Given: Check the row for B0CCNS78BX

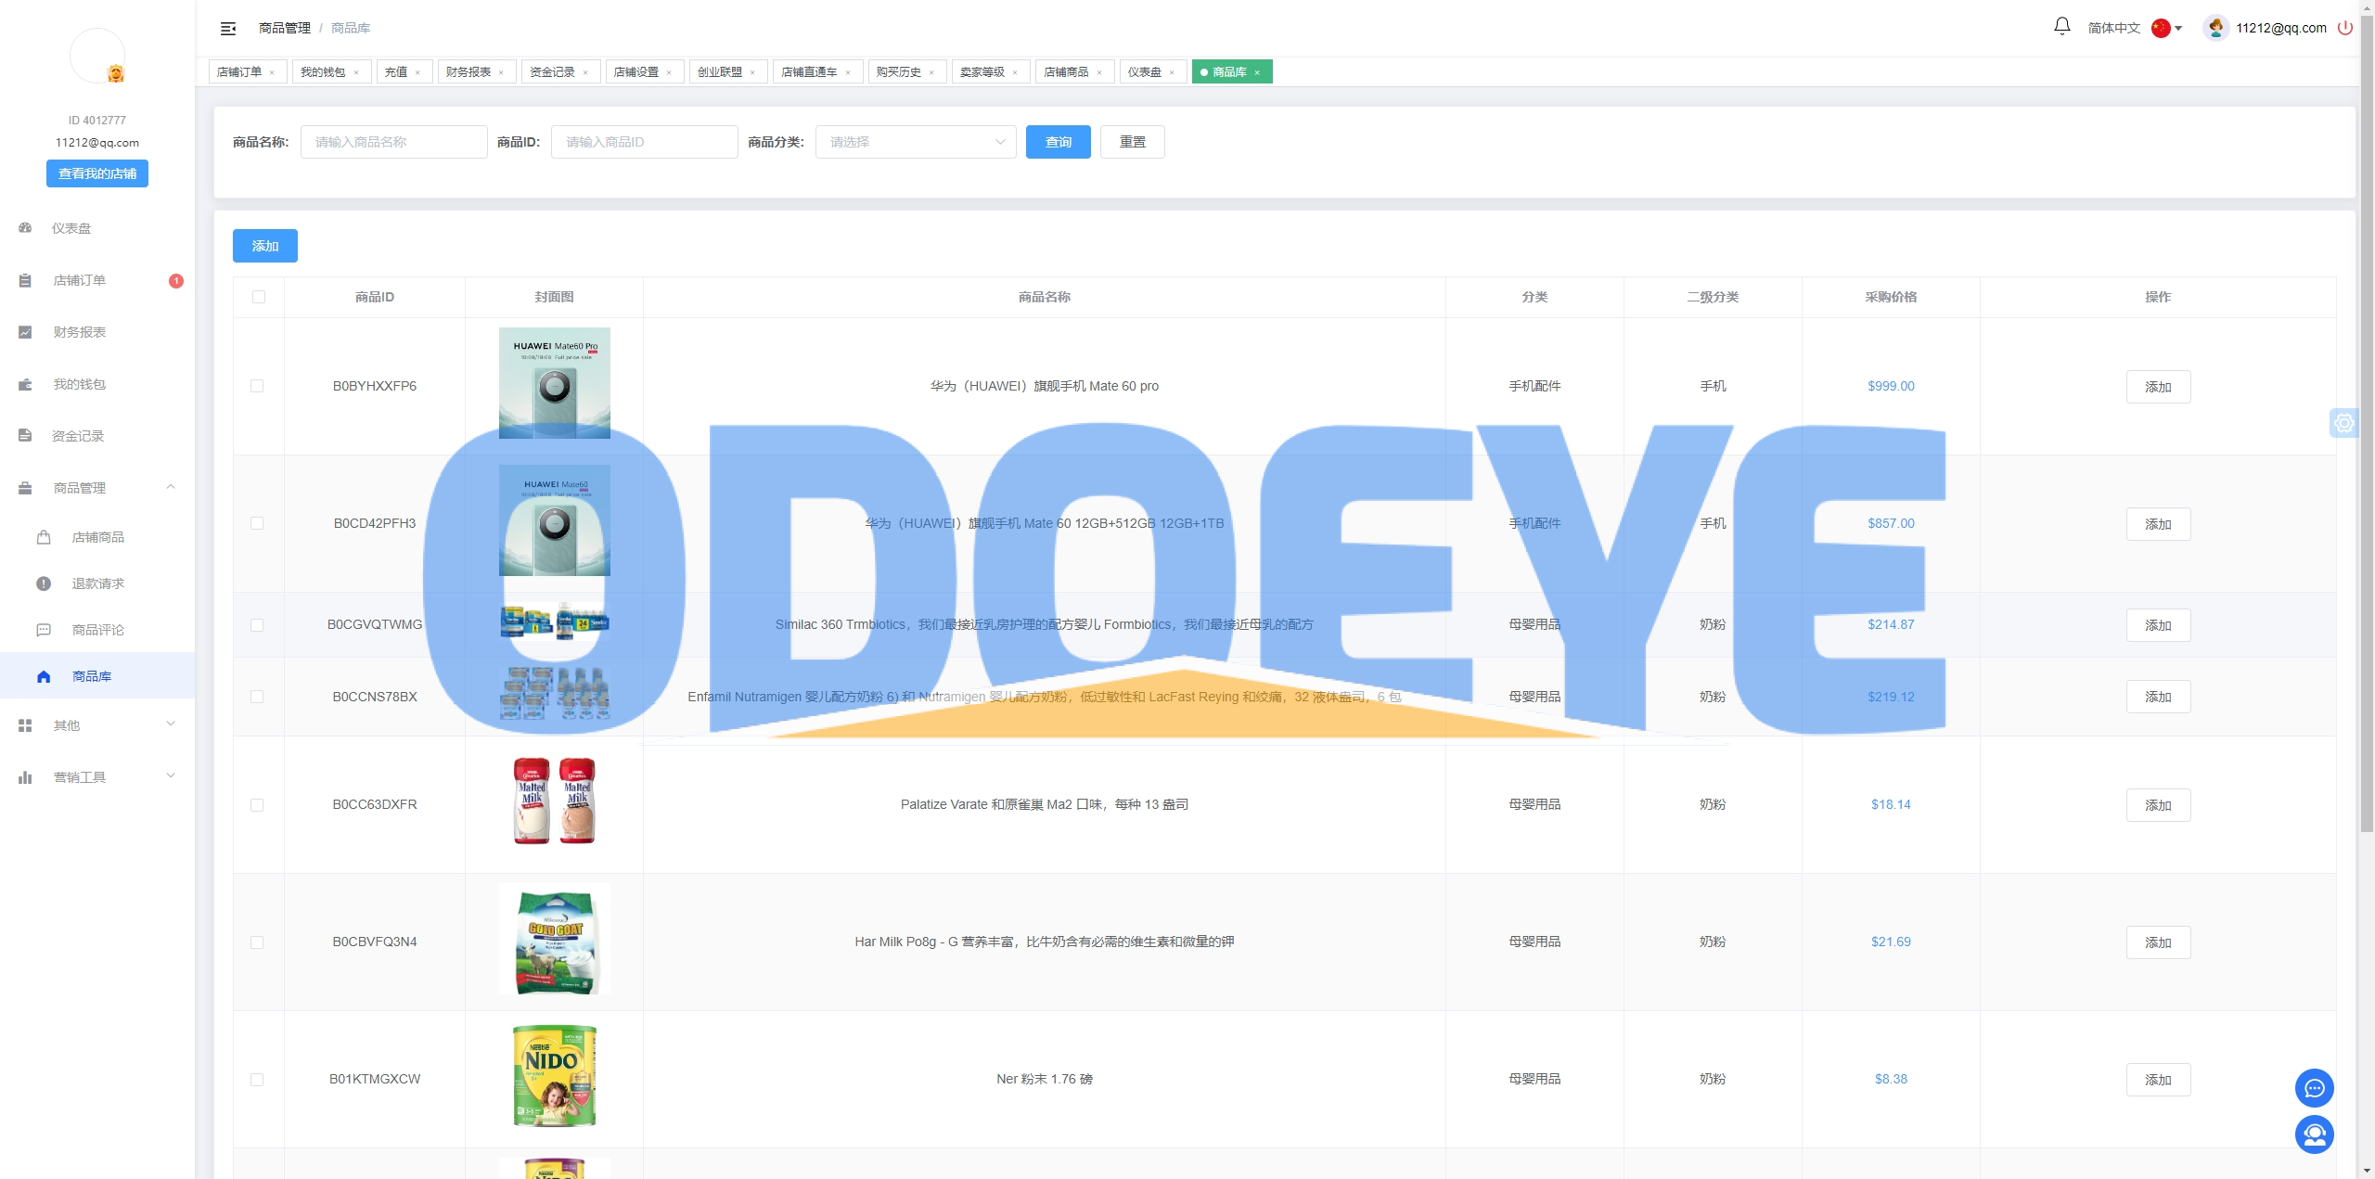Looking at the screenshot, I should coord(257,697).
